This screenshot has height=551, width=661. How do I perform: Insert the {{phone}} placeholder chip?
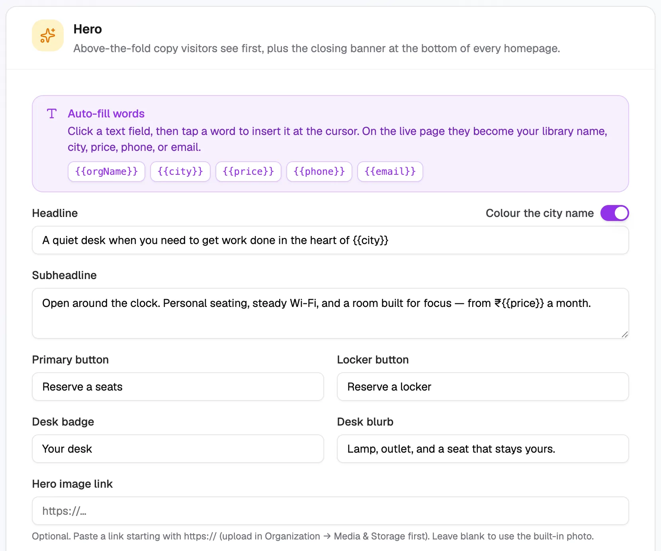319,172
